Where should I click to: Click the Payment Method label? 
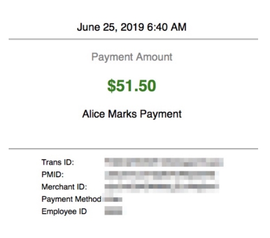tap(71, 199)
